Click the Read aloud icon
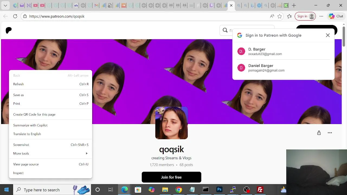This screenshot has width=347, height=195. click(272, 16)
